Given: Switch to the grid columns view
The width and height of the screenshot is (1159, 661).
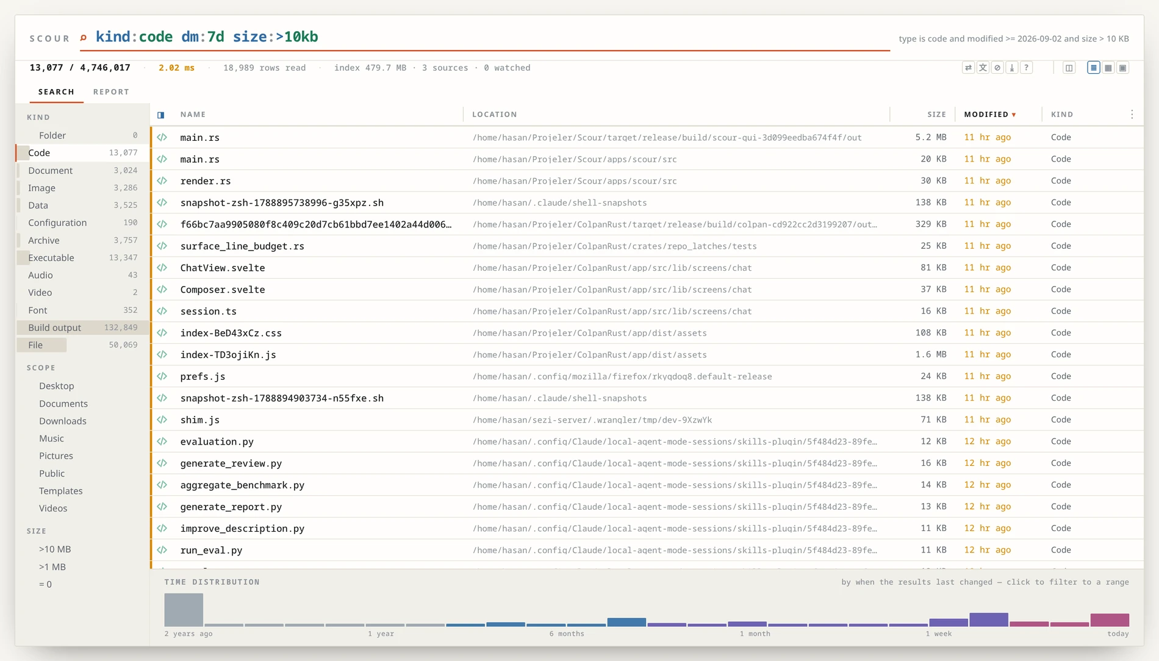Looking at the screenshot, I should pyautogui.click(x=1108, y=68).
